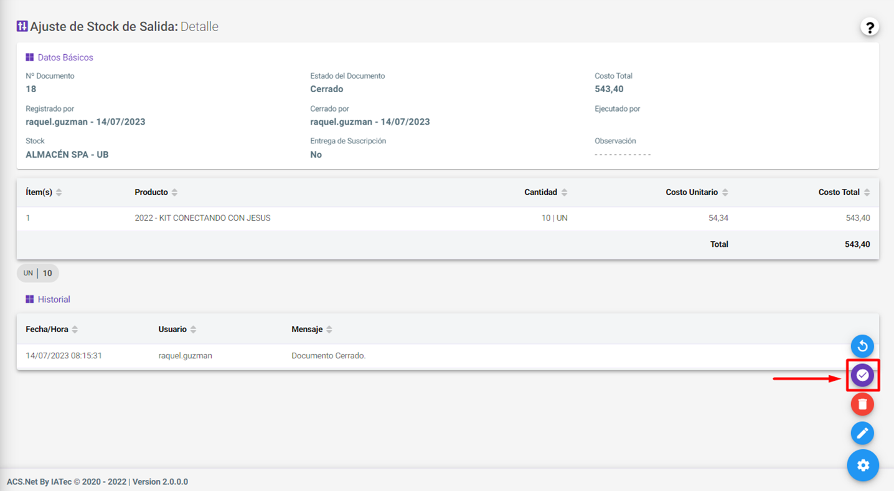Click the Datos Básicos section heading
Viewport: 894px width, 491px height.
click(65, 57)
